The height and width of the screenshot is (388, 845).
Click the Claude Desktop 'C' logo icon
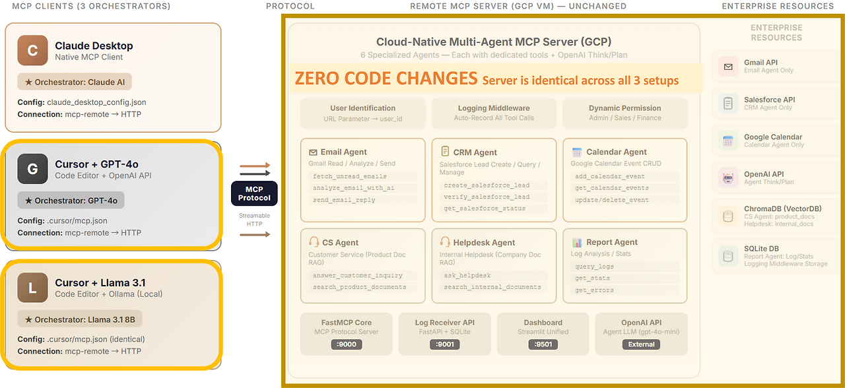pos(32,51)
